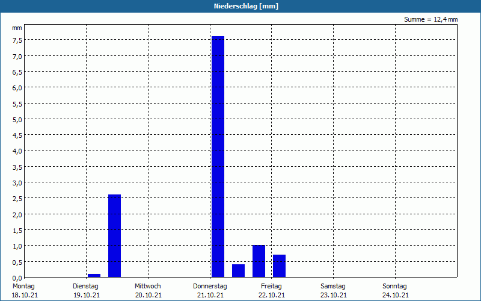Click the 4,5 y-axis value
Screen dimensions: 481x301
point(17,135)
